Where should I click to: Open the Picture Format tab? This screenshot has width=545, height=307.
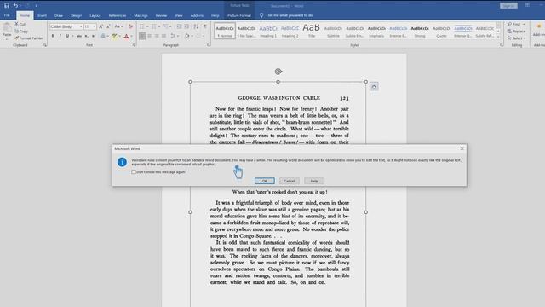[x=239, y=15]
